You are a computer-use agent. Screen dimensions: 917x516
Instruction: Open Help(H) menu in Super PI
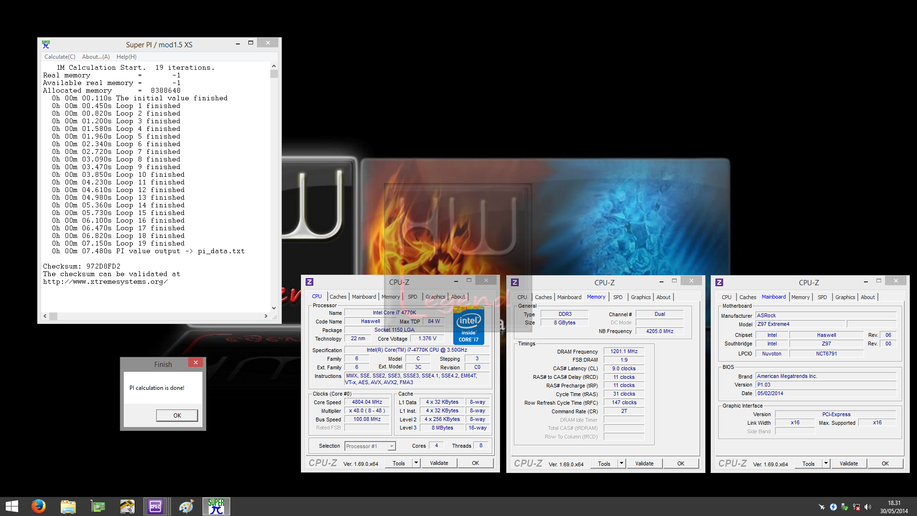[127, 57]
